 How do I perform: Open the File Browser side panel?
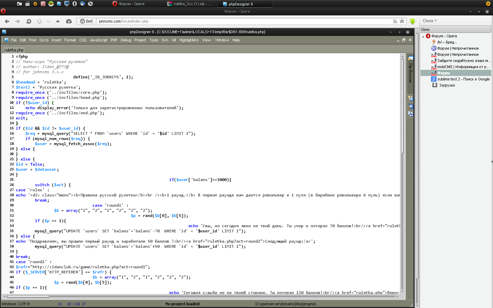coord(410,72)
